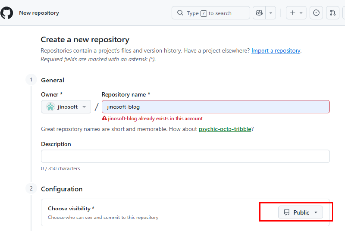The width and height of the screenshot is (345, 231).
Task: Open the Issues icon in header
Action: (x=316, y=13)
